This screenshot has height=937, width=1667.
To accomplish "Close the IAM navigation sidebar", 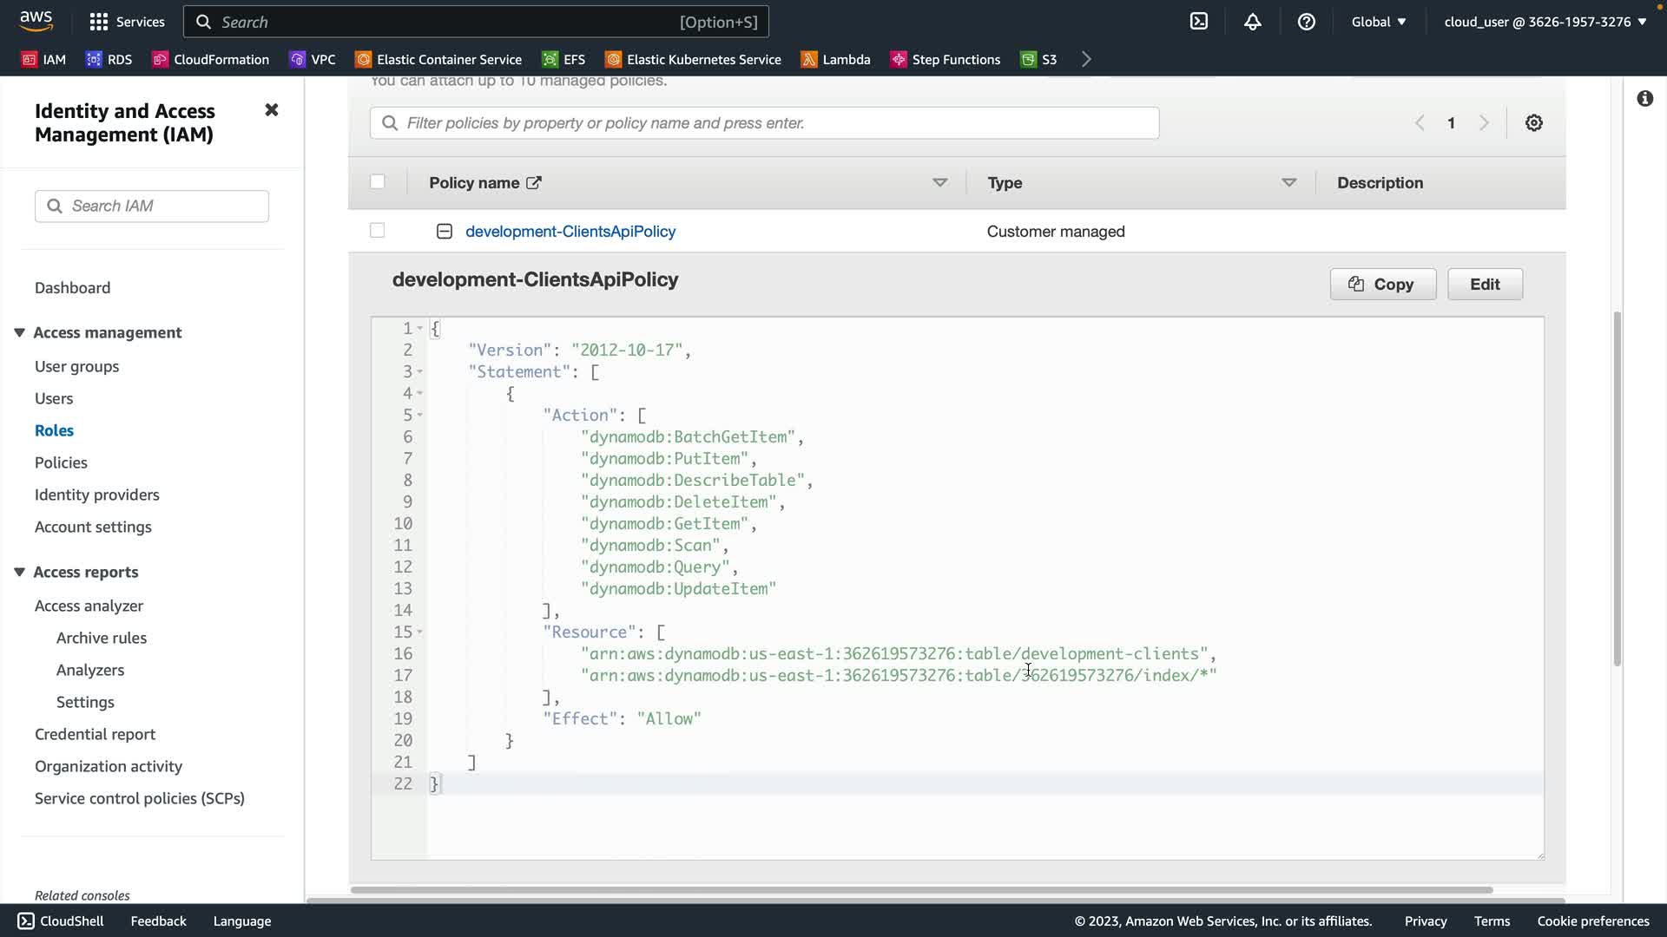I will pos(272,110).
